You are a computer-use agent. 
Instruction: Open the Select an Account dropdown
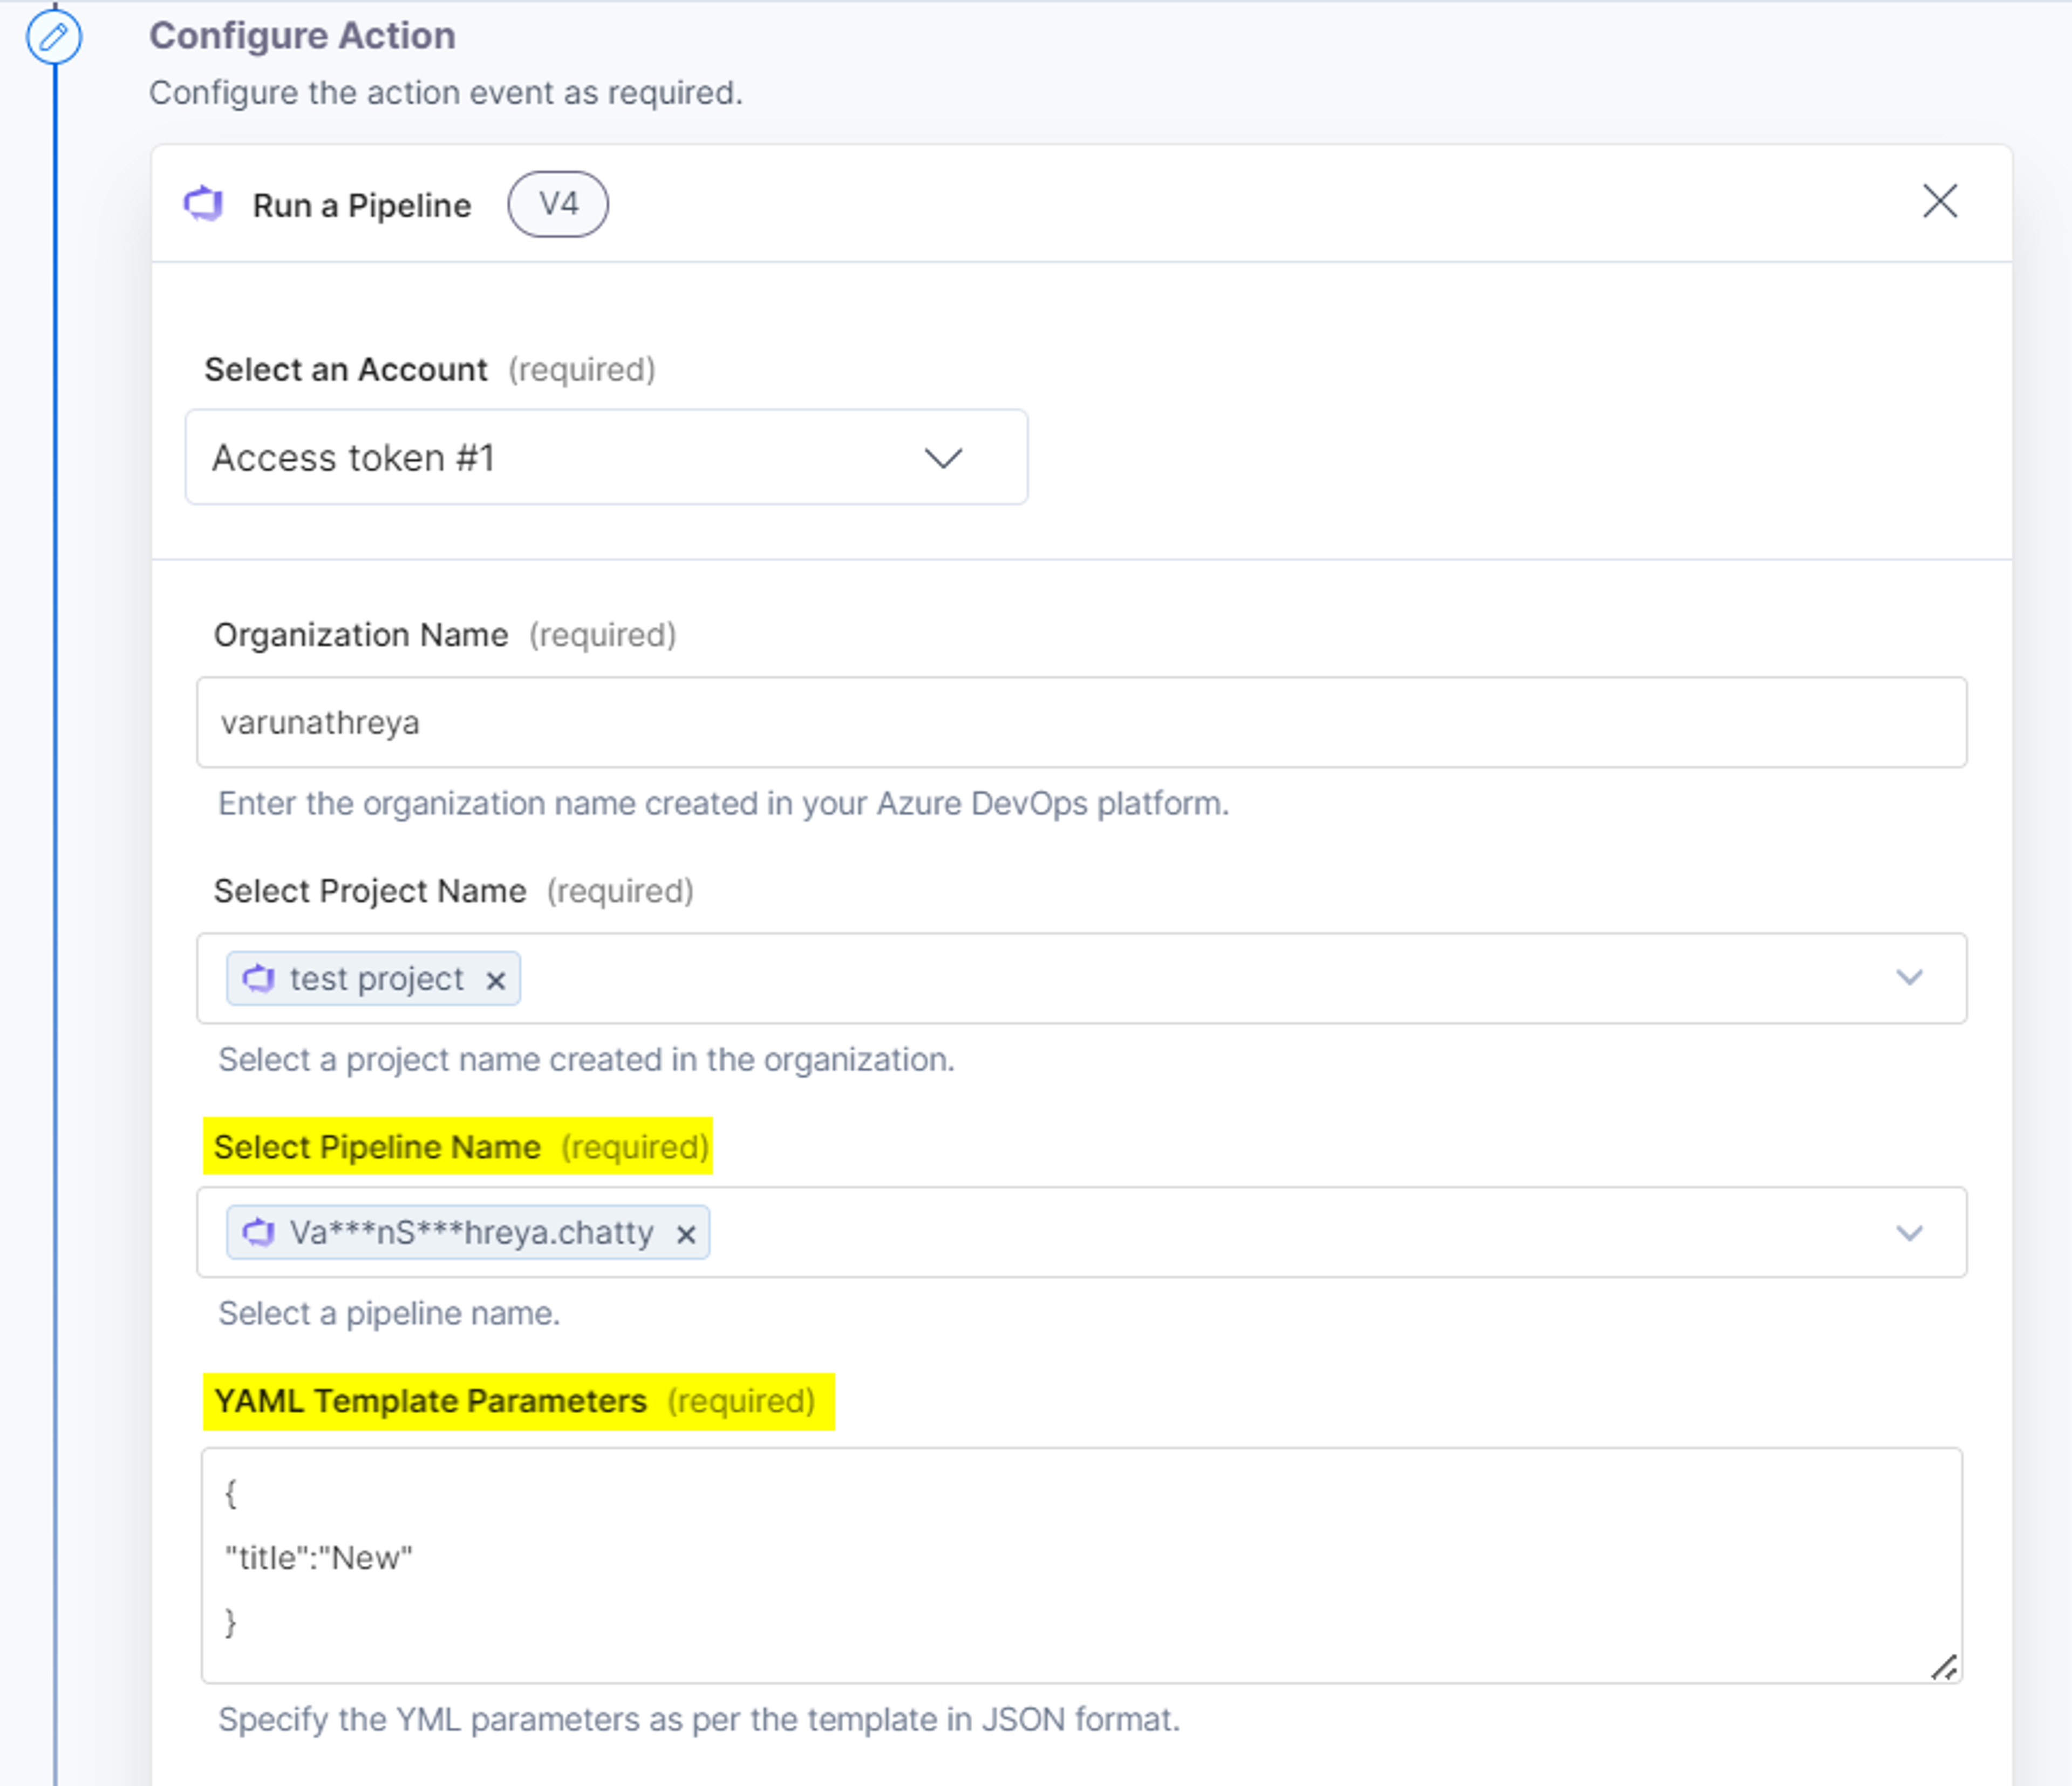click(x=606, y=457)
